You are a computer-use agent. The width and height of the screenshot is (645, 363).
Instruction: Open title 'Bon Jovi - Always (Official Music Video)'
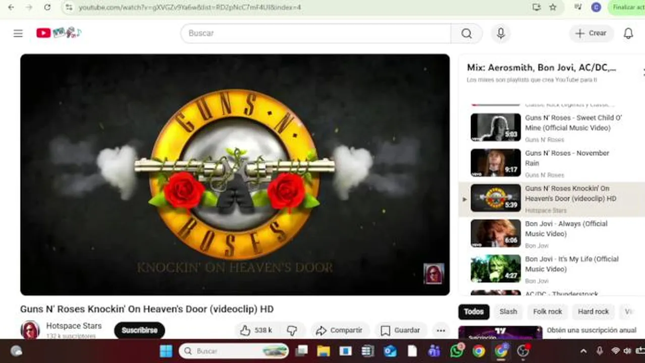click(x=566, y=228)
